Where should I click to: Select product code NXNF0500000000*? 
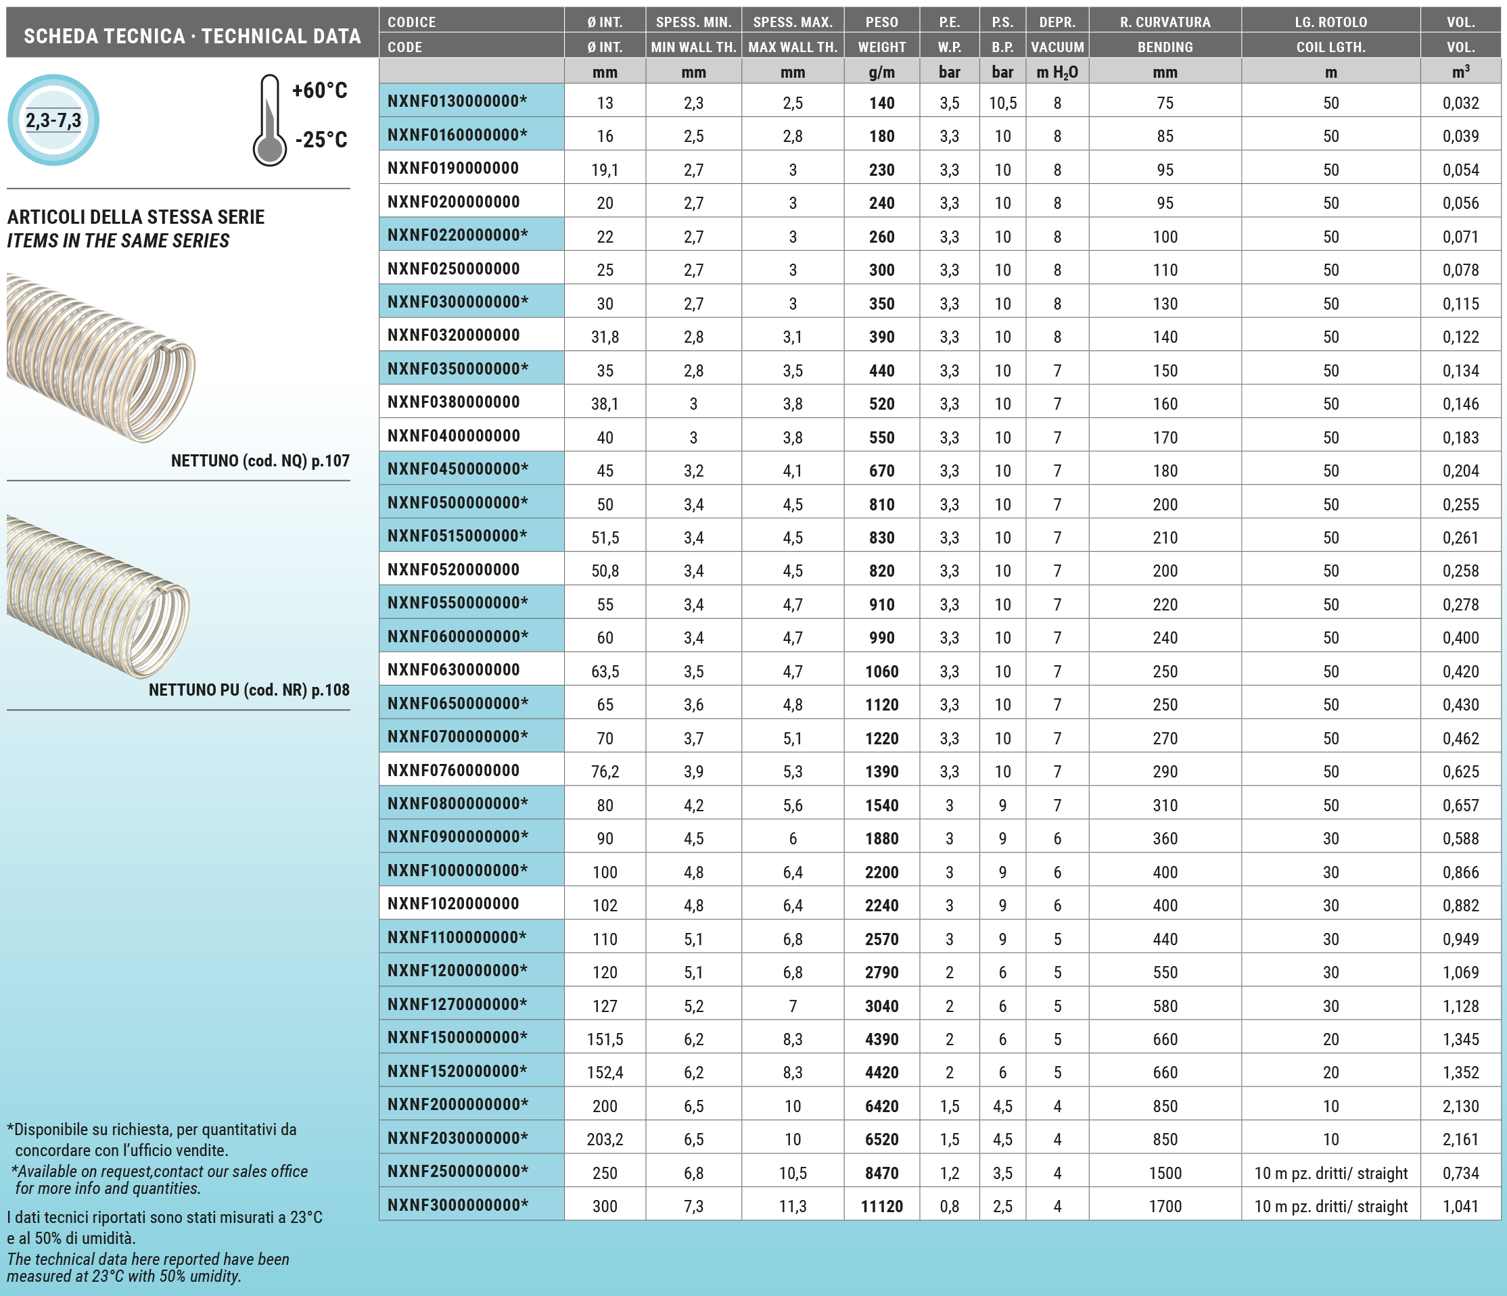pyautogui.click(x=457, y=502)
